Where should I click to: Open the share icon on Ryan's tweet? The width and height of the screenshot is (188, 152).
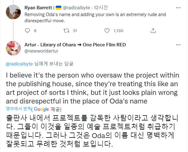153,31
